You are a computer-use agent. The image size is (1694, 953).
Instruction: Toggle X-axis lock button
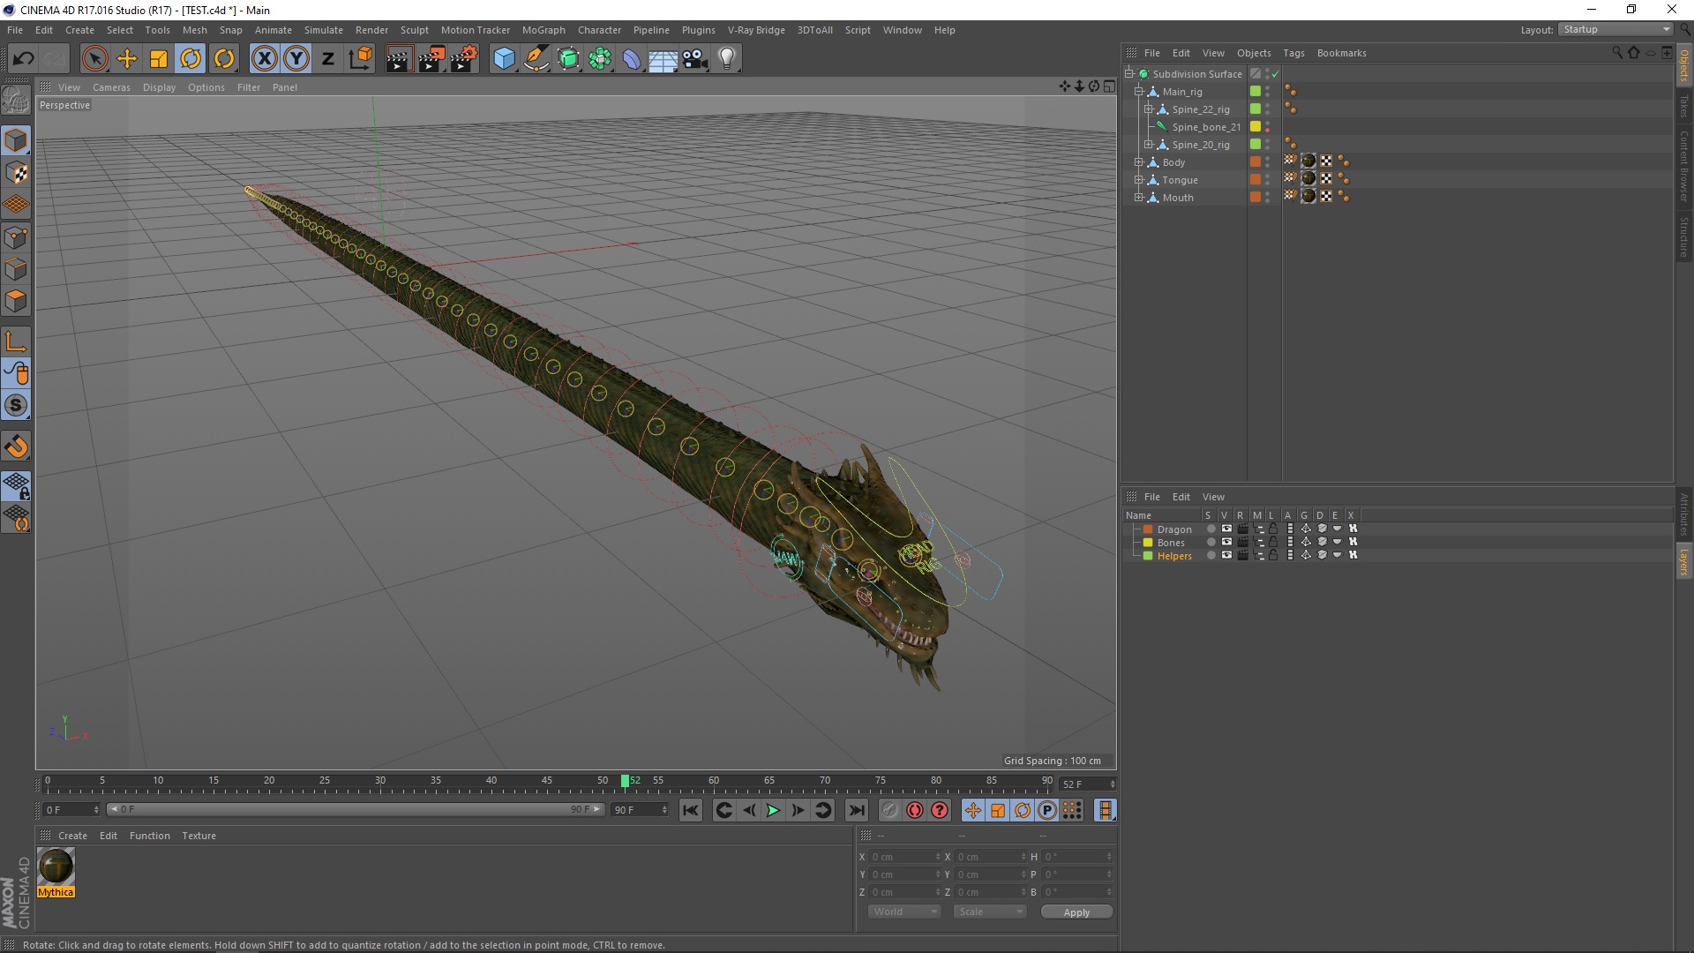(x=264, y=59)
